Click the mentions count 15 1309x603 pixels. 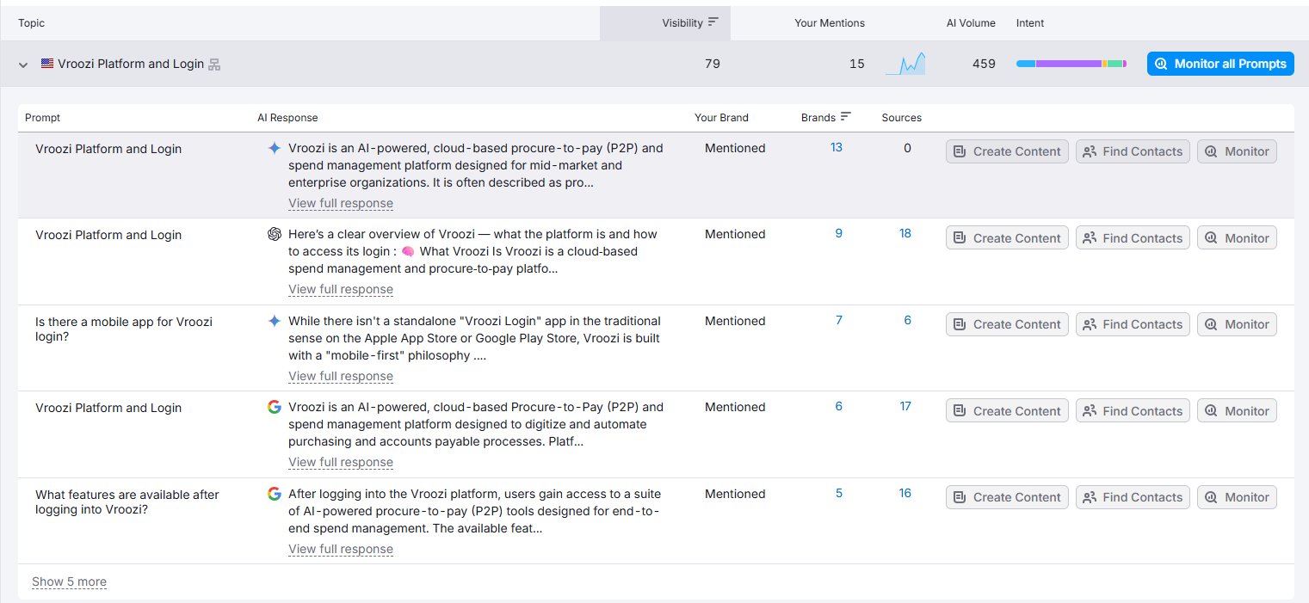(x=857, y=64)
